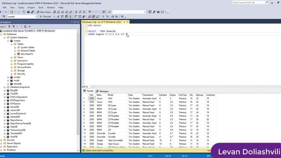Click the Parse checkmark icon
This screenshot has height=158, width=281.
[58, 17]
